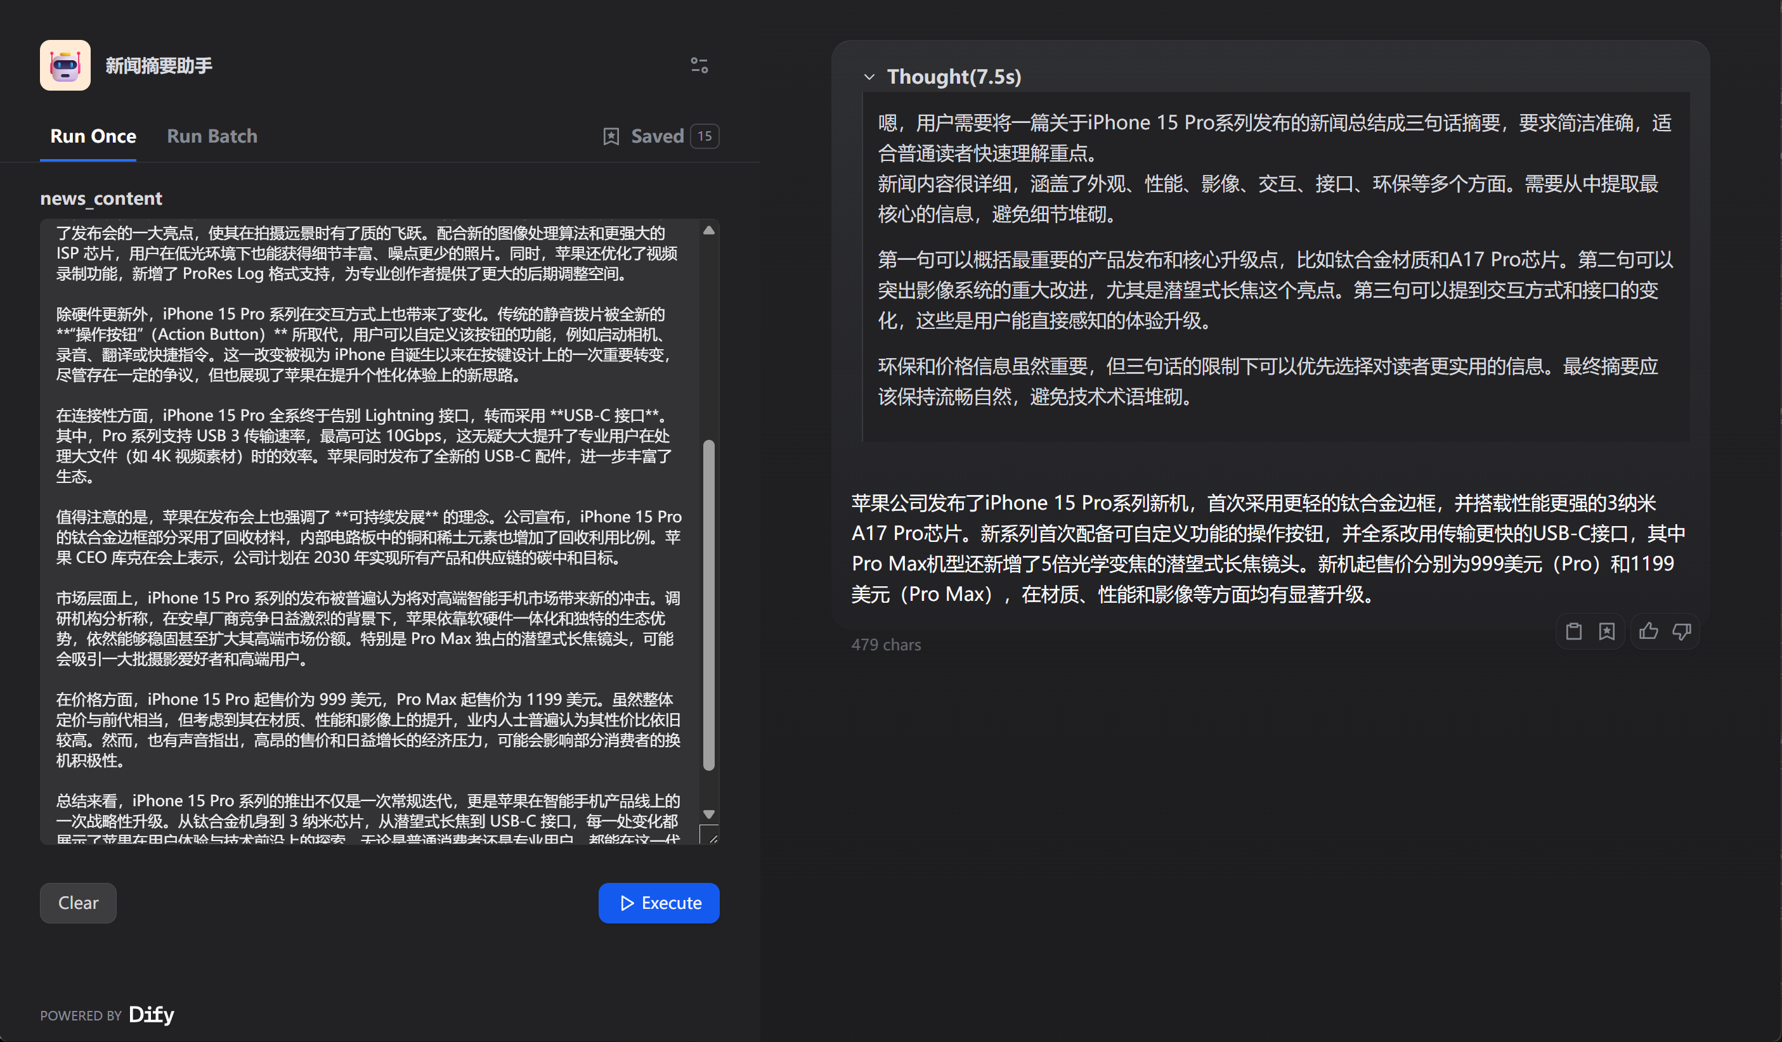The image size is (1782, 1042).
Task: Dislike the result with thumbs-down icon
Action: (x=1682, y=631)
